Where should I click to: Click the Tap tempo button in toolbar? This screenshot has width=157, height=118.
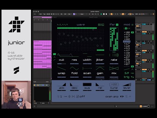click(44, 14)
